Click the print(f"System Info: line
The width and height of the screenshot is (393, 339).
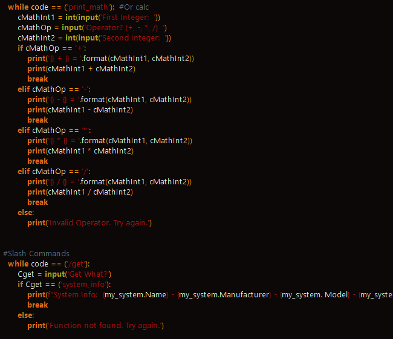(x=210, y=295)
